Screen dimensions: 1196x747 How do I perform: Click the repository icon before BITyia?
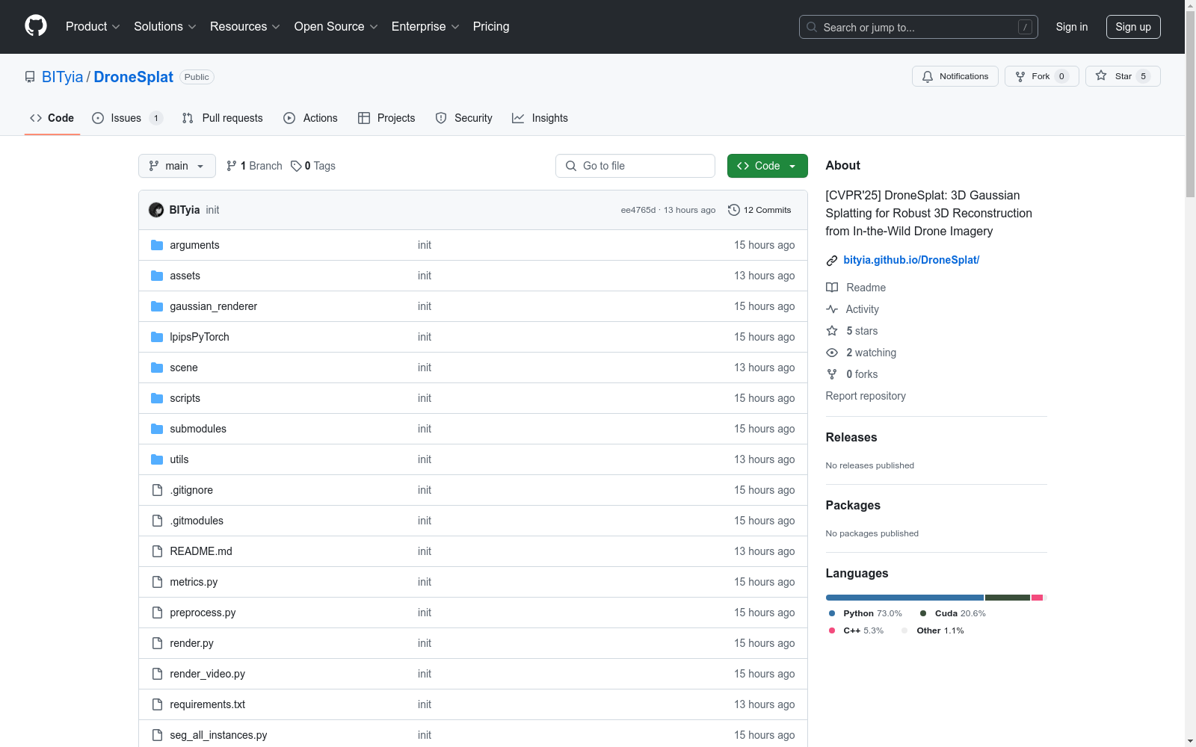pyautogui.click(x=30, y=77)
